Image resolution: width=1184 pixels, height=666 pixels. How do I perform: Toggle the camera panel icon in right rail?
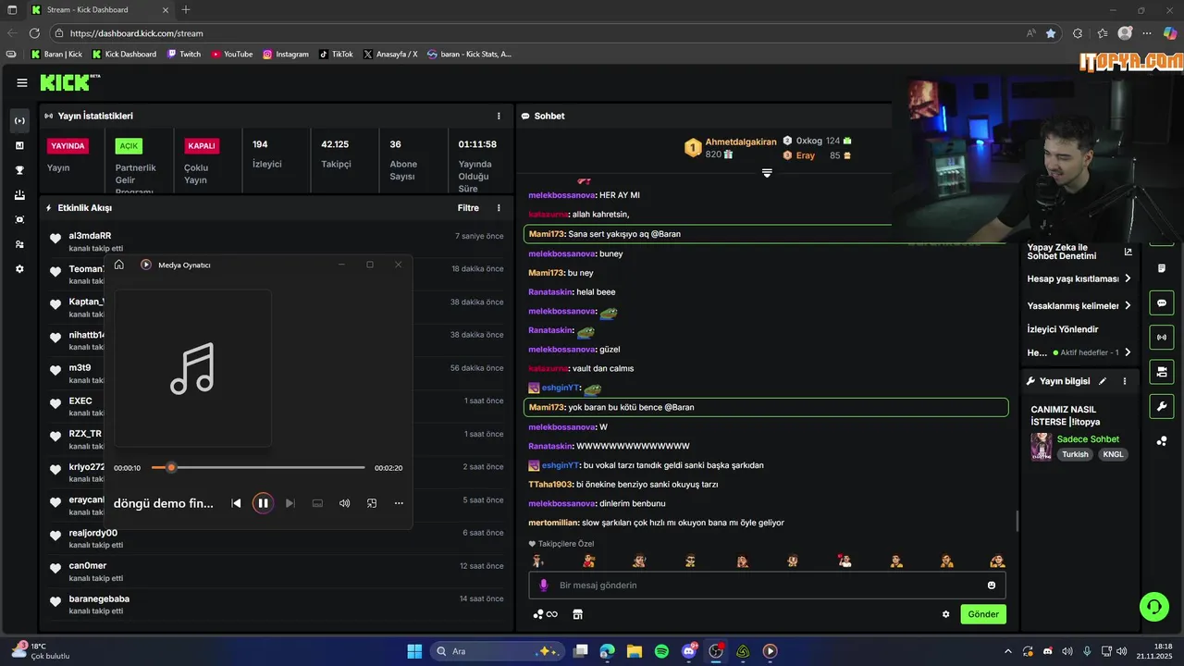1162,372
